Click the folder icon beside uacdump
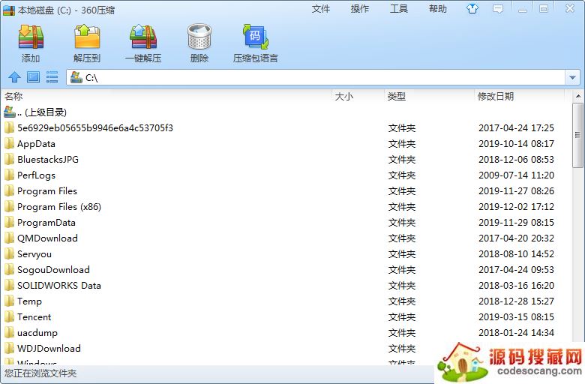The width and height of the screenshot is (585, 384). pyautogui.click(x=9, y=332)
